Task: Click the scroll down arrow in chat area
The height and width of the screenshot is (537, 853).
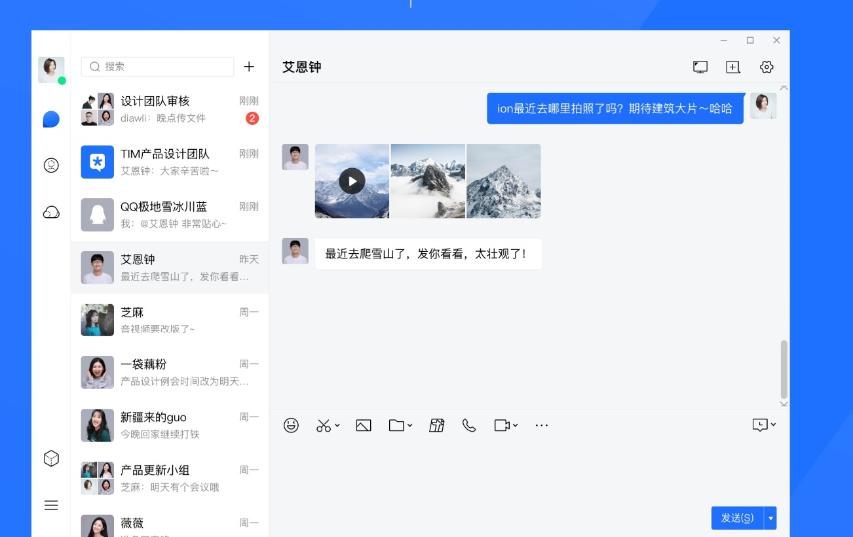Action: pyautogui.click(x=784, y=404)
